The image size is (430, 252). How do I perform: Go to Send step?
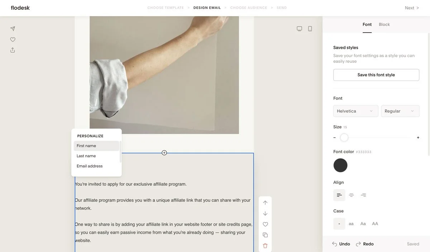click(282, 8)
